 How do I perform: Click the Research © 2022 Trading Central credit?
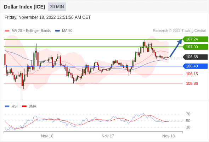pyautogui.click(x=179, y=31)
